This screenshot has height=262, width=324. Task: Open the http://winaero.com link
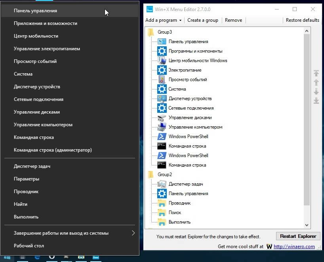point(294,247)
